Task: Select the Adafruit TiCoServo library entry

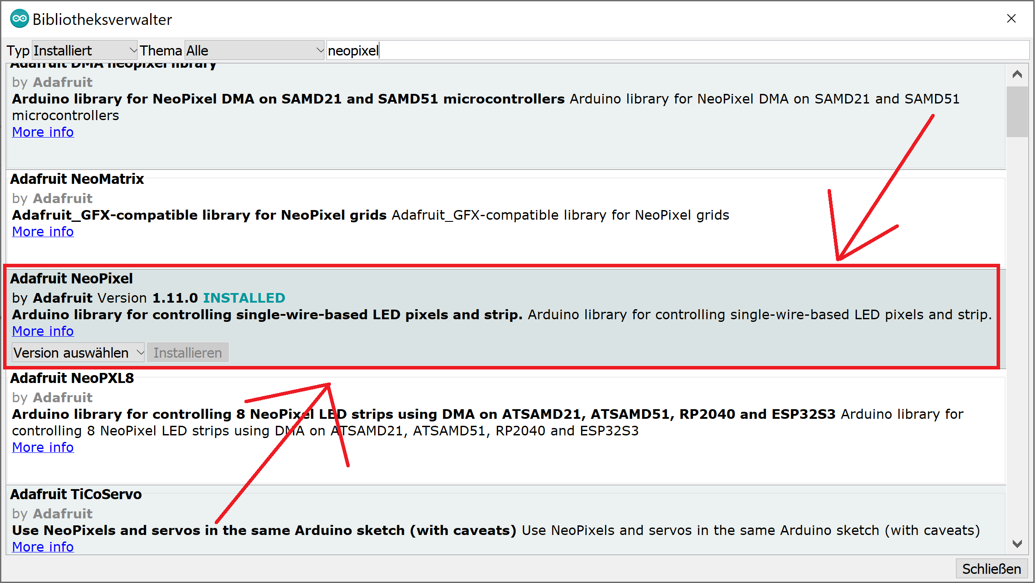Action: point(76,494)
